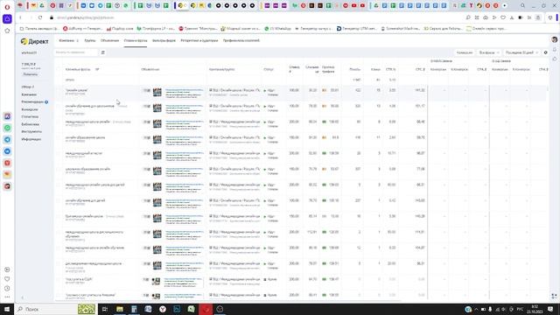Open the Yandex Direct logo home link
The height and width of the screenshot is (315, 560).
35,41
